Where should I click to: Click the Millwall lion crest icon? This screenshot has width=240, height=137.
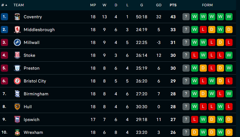(x=17, y=43)
